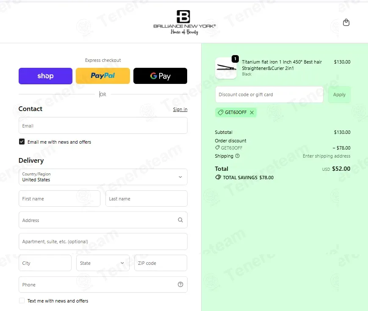Remove the GET60OFF discount code tag

point(252,113)
